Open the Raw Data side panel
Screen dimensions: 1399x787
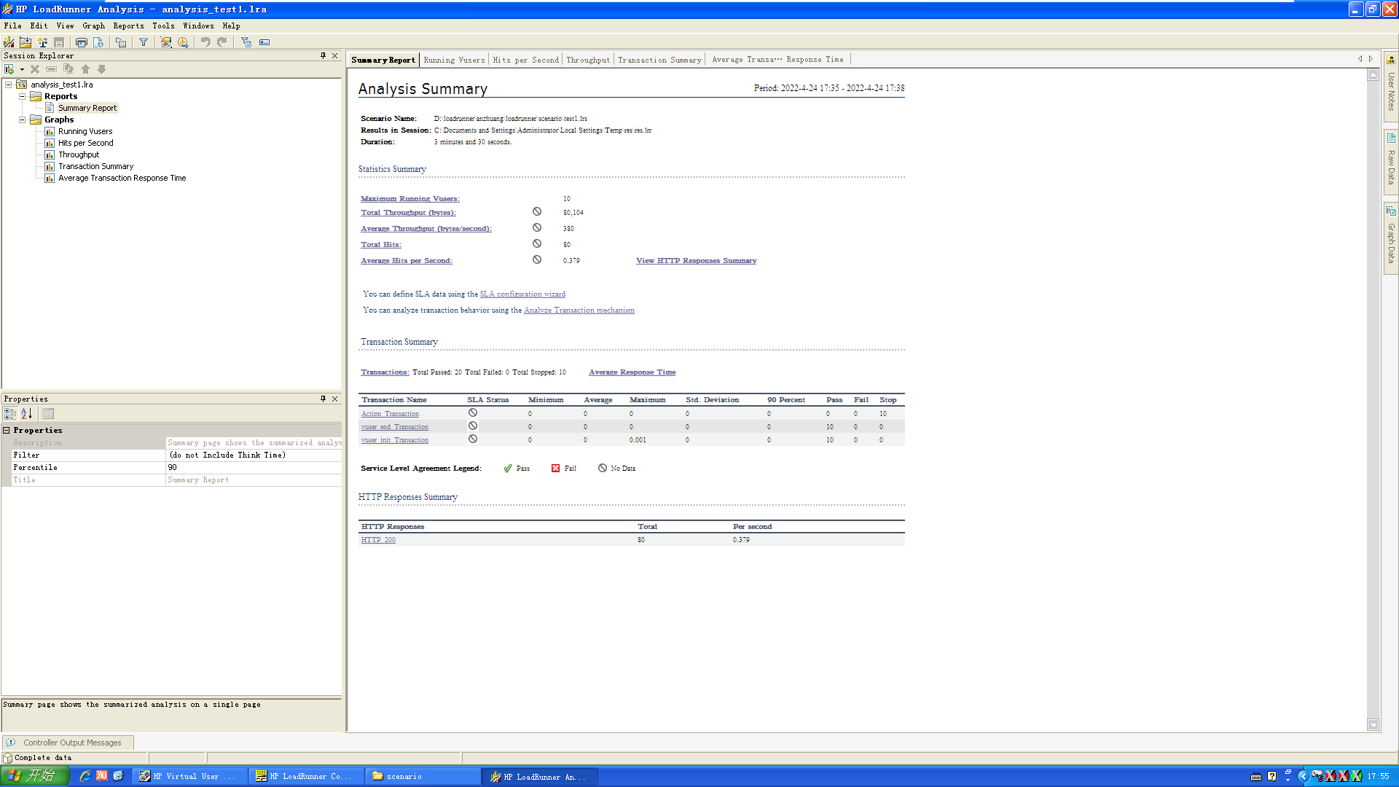coord(1391,162)
